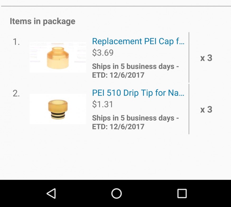Click the horizontal divider above 'Items in package'

click(x=115, y=6)
